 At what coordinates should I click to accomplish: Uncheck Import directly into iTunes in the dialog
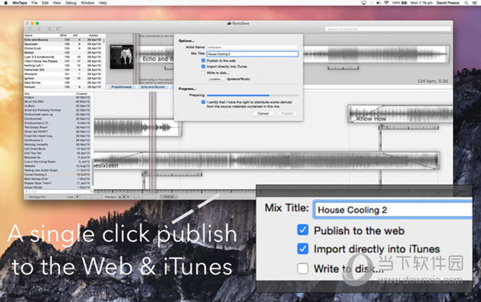click(203, 66)
